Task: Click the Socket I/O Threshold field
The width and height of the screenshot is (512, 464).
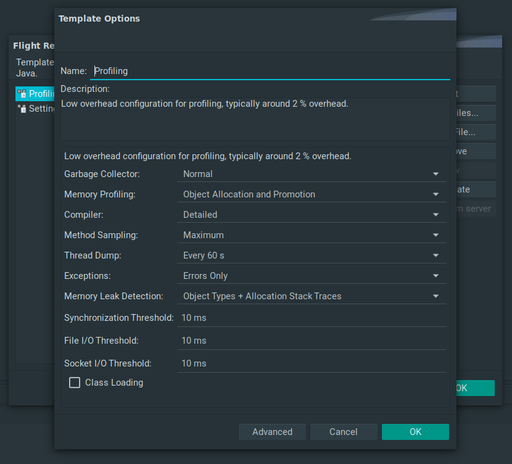Action: click(312, 363)
